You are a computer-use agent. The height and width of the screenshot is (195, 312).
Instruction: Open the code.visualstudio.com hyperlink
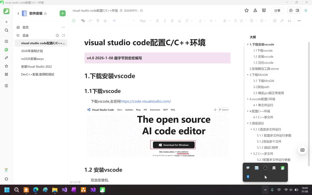coord(146,101)
